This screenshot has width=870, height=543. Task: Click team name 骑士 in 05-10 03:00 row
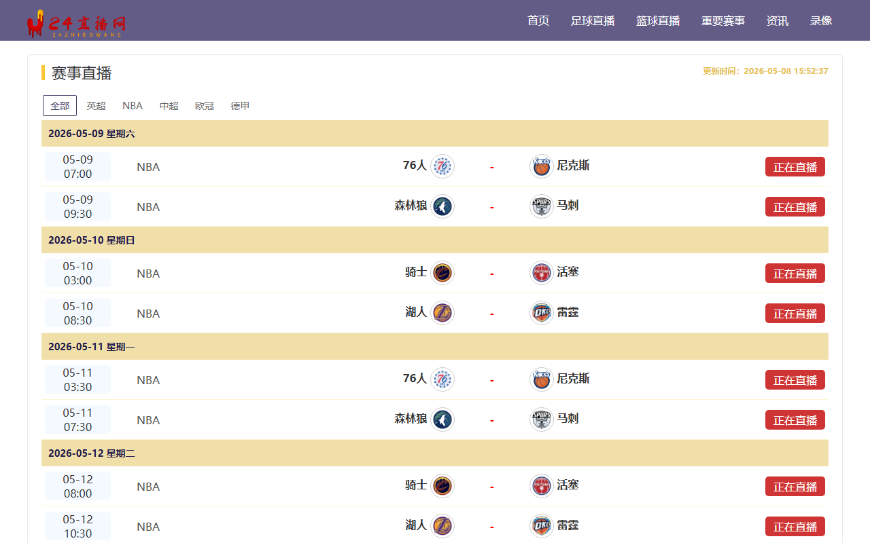tap(416, 272)
